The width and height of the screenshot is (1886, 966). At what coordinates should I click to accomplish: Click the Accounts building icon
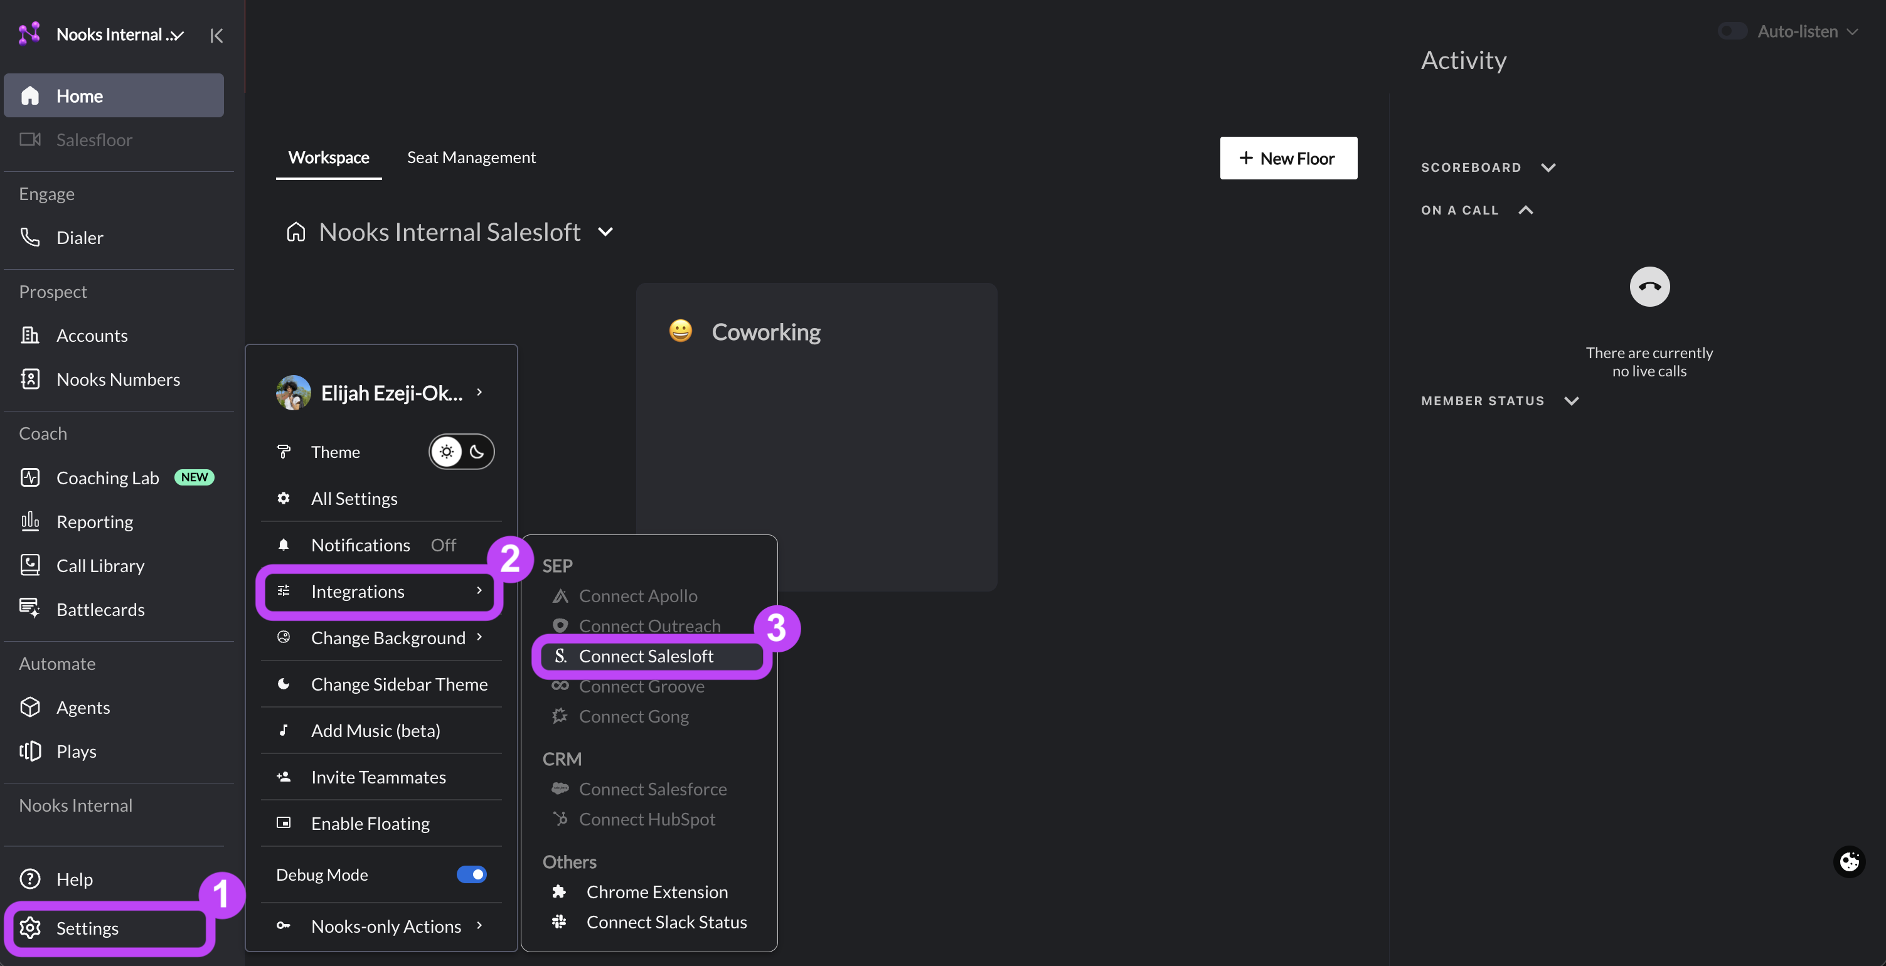click(x=30, y=335)
